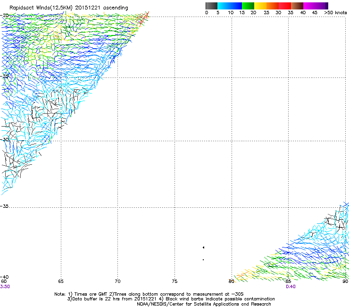349x307 pixels.
Task: Click the note about times along bottom
Action: point(176,294)
